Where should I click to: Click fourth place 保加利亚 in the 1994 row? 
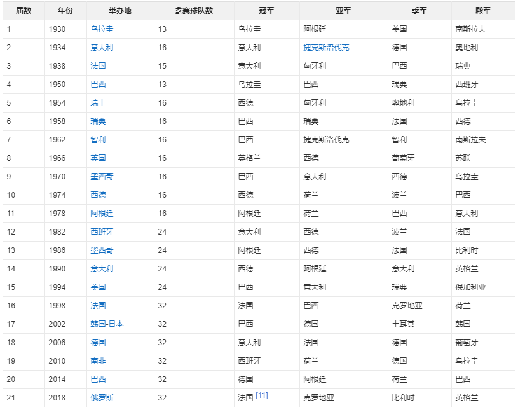click(471, 287)
